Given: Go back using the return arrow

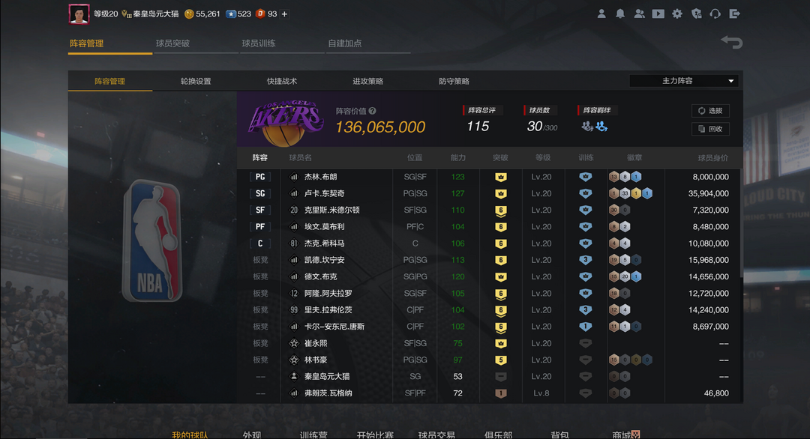Looking at the screenshot, I should 731,42.
